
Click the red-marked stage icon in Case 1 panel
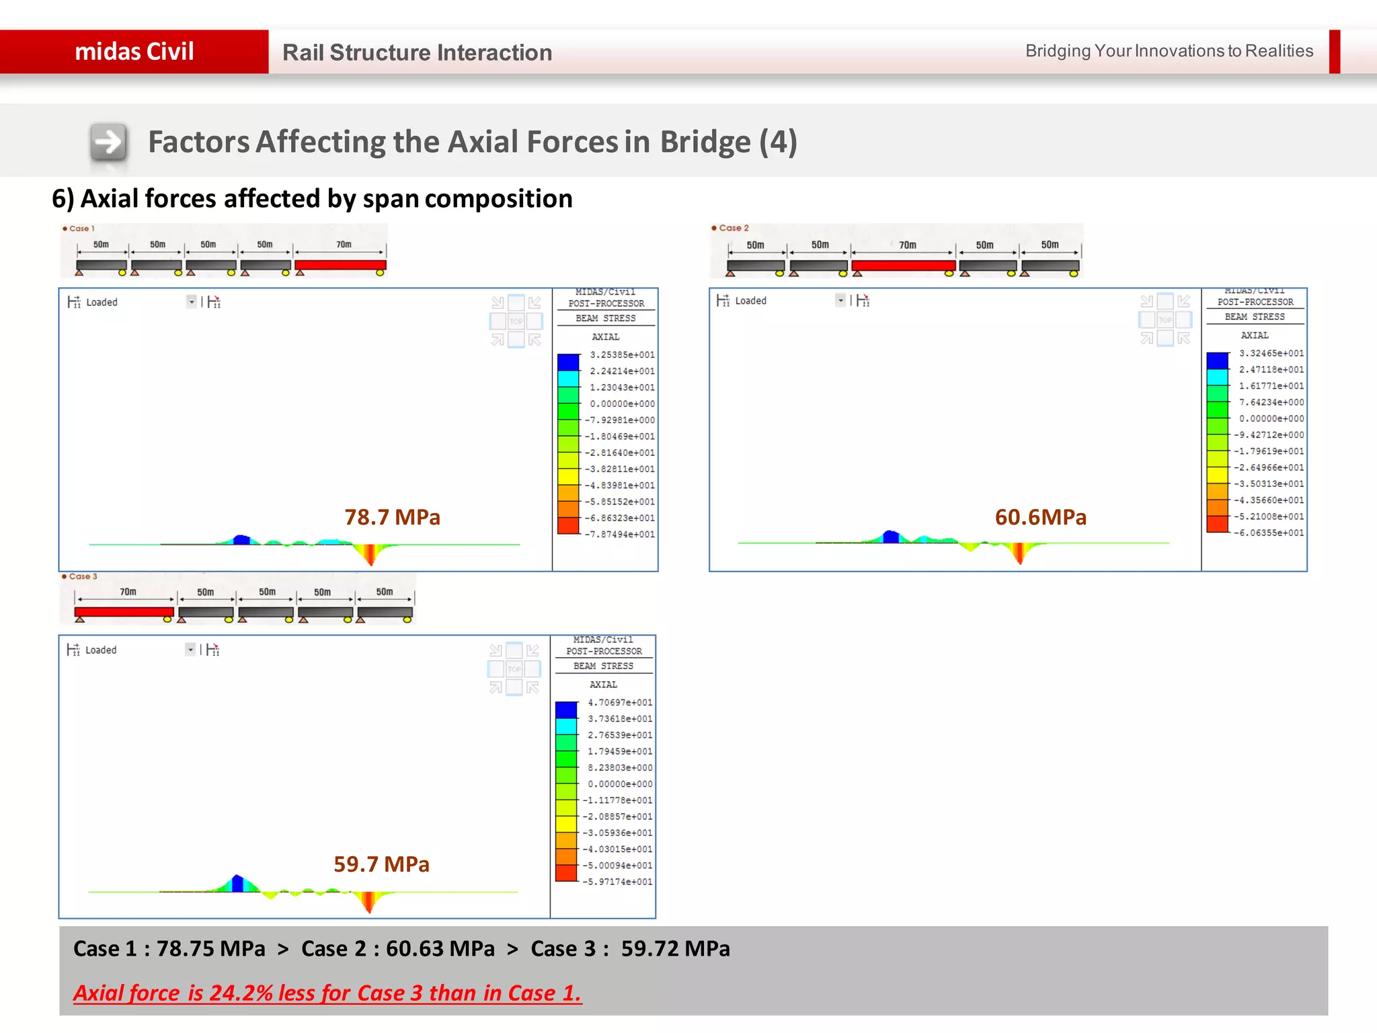coord(214,302)
